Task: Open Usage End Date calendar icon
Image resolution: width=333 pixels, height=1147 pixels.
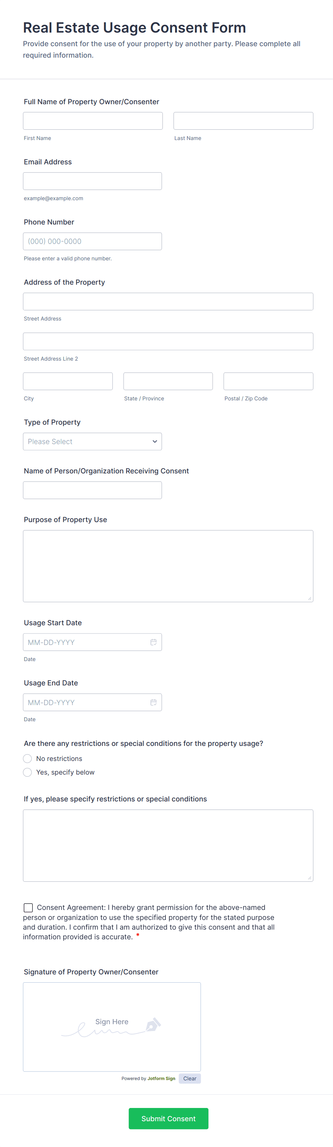Action: tap(153, 702)
